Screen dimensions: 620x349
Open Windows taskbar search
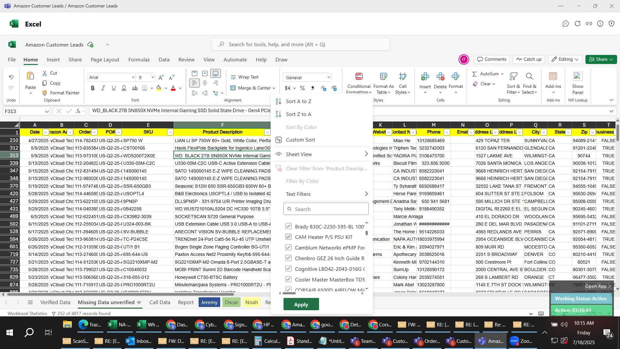(x=29, y=333)
